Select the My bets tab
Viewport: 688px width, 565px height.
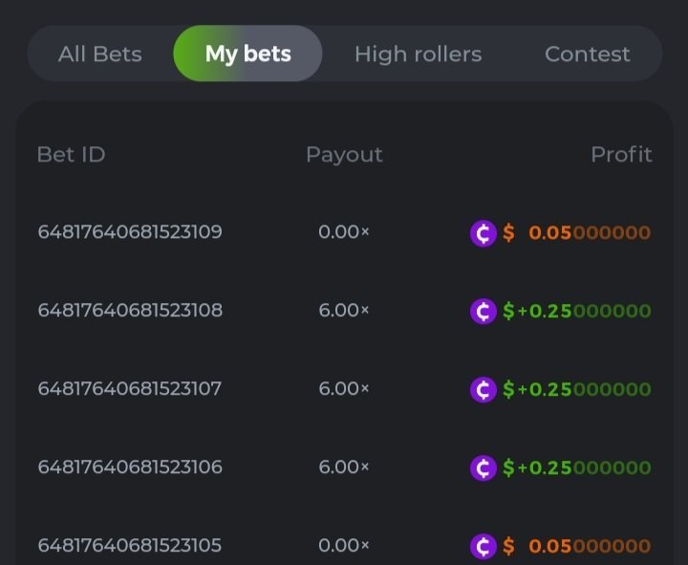[247, 54]
